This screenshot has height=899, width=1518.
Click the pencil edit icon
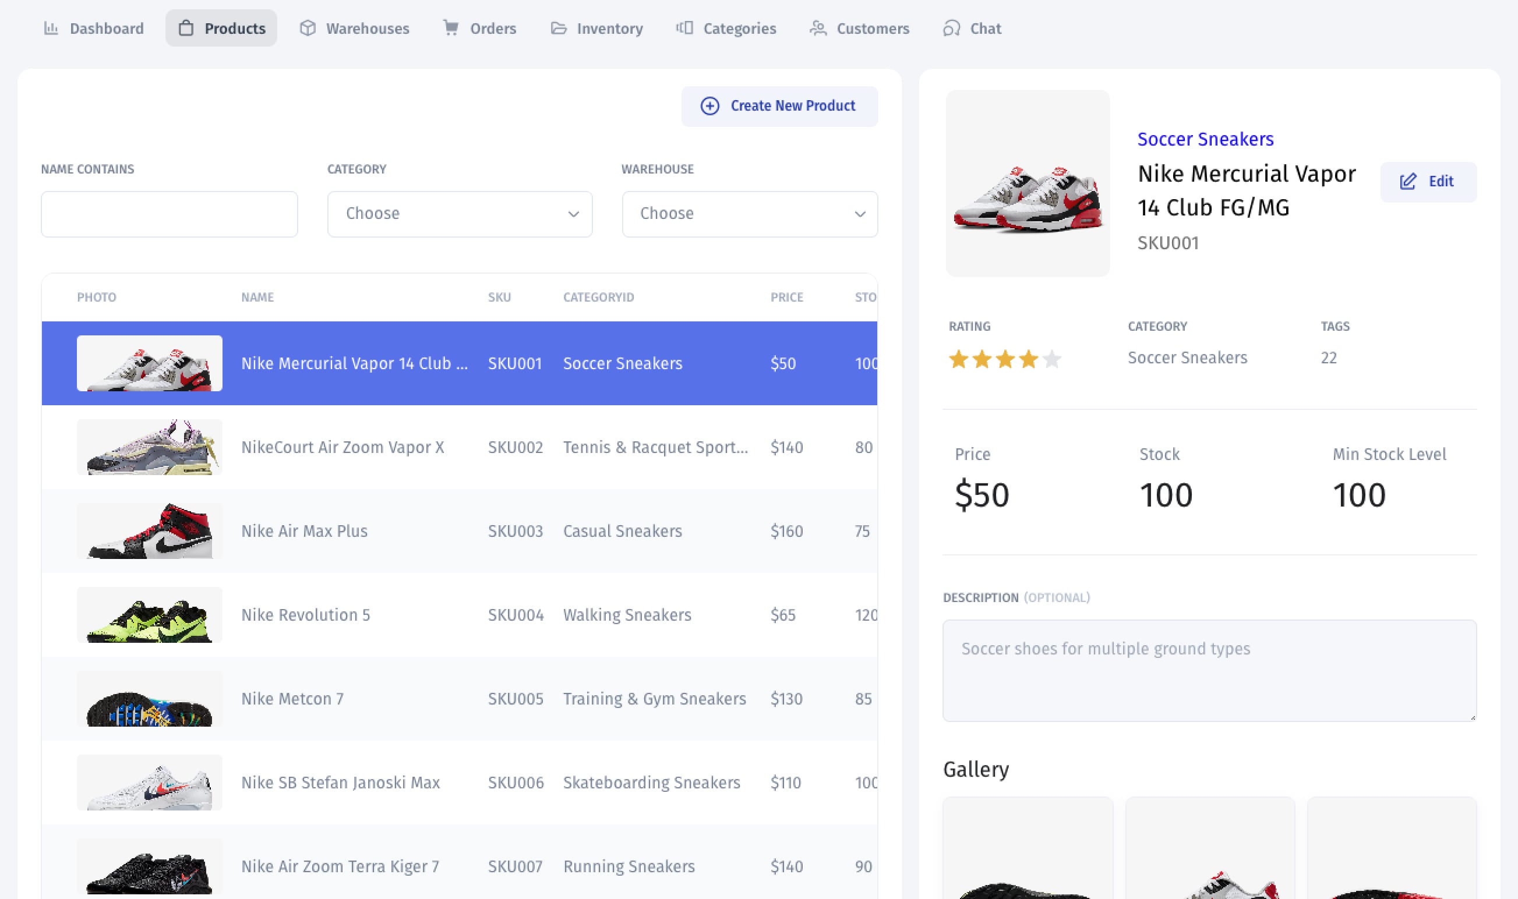click(1408, 182)
